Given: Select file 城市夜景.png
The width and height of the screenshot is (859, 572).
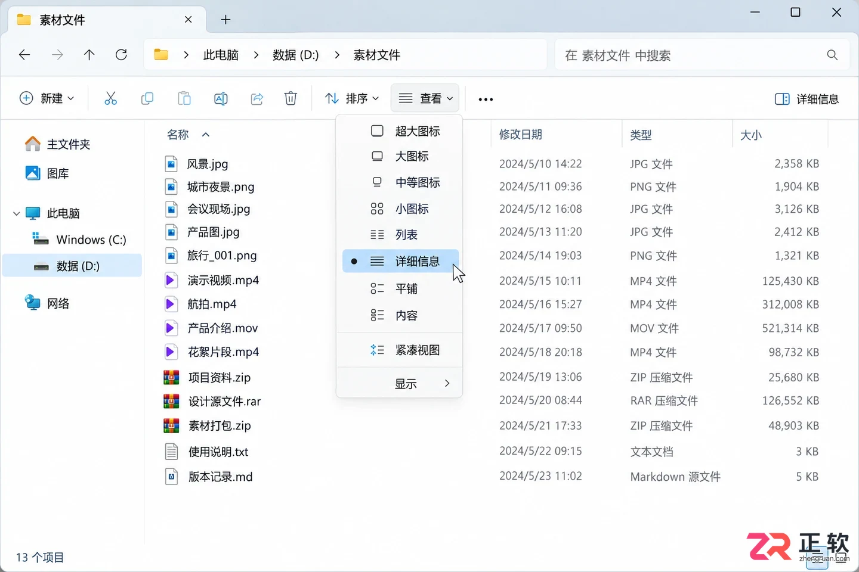Looking at the screenshot, I should (x=221, y=186).
